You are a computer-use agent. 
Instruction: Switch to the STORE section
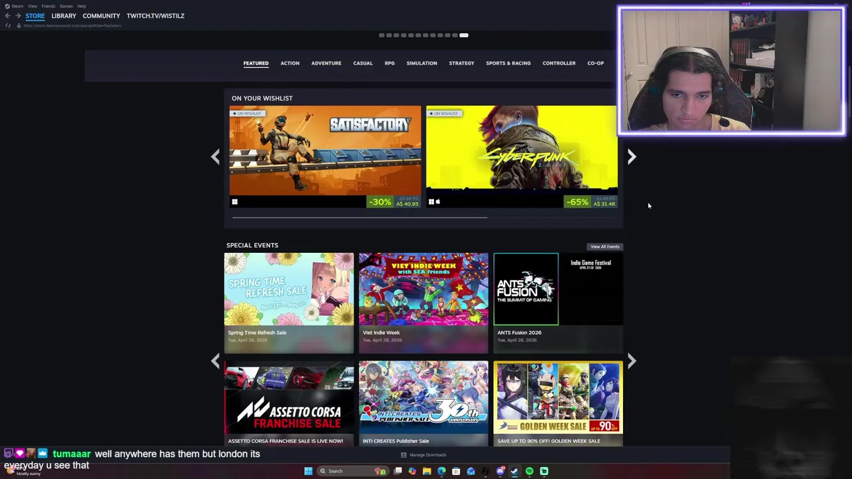[35, 16]
